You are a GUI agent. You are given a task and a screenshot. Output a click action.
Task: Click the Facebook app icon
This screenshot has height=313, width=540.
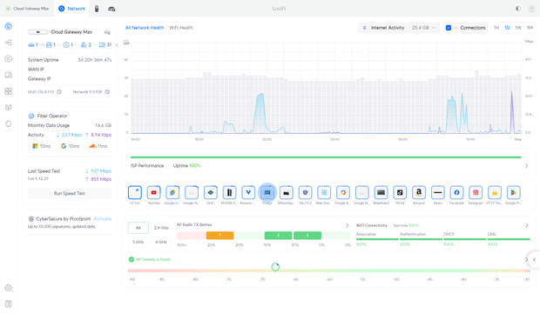pyautogui.click(x=456, y=193)
